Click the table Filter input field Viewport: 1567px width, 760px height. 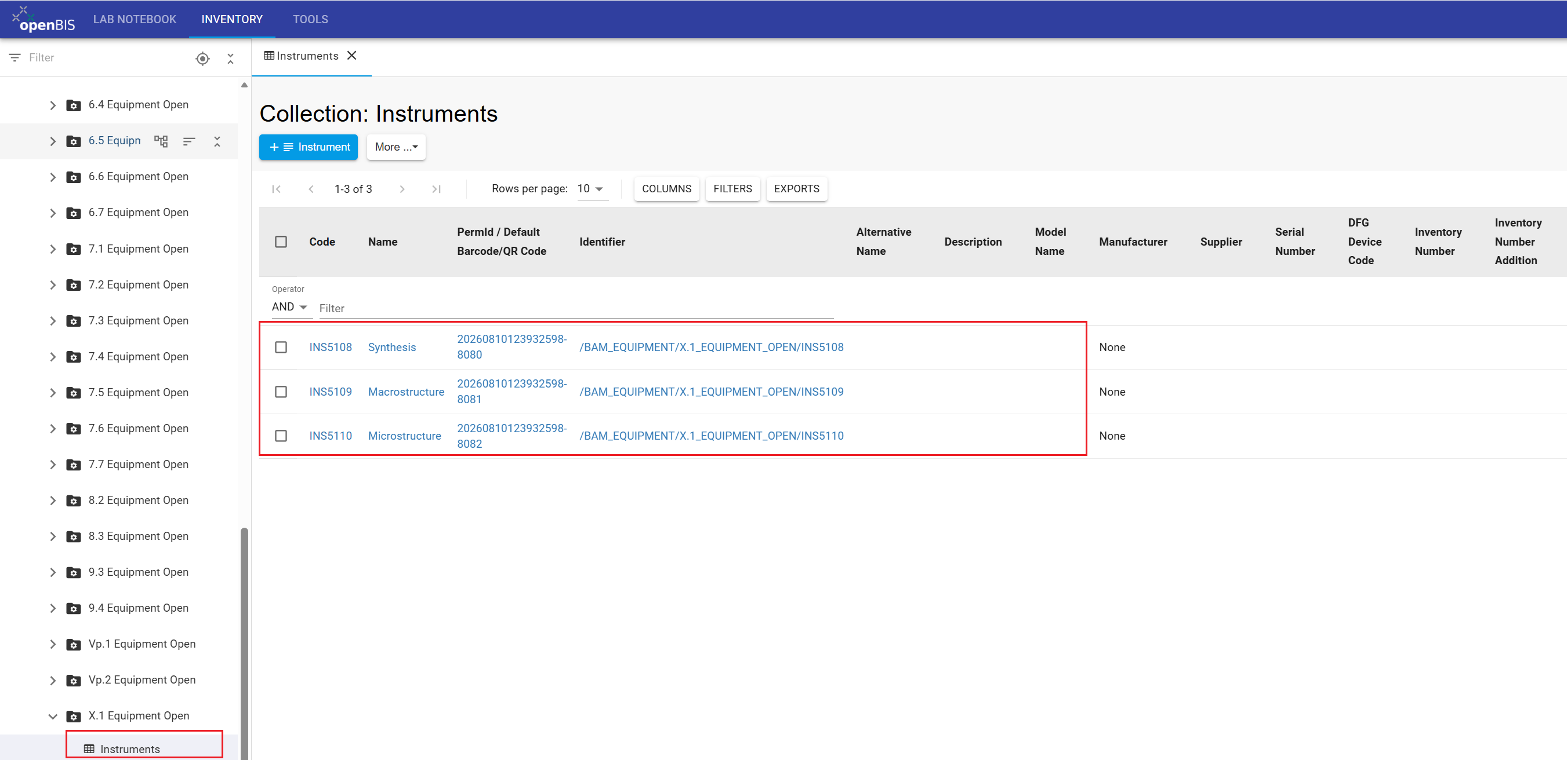pyautogui.click(x=575, y=309)
